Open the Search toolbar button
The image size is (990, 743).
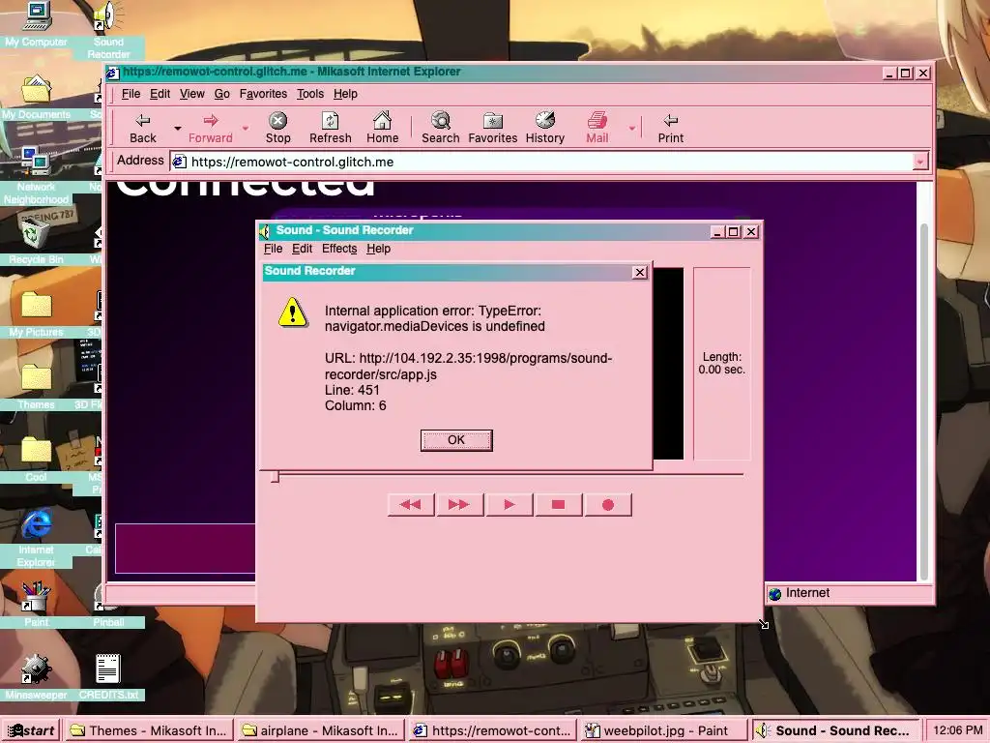pyautogui.click(x=441, y=128)
